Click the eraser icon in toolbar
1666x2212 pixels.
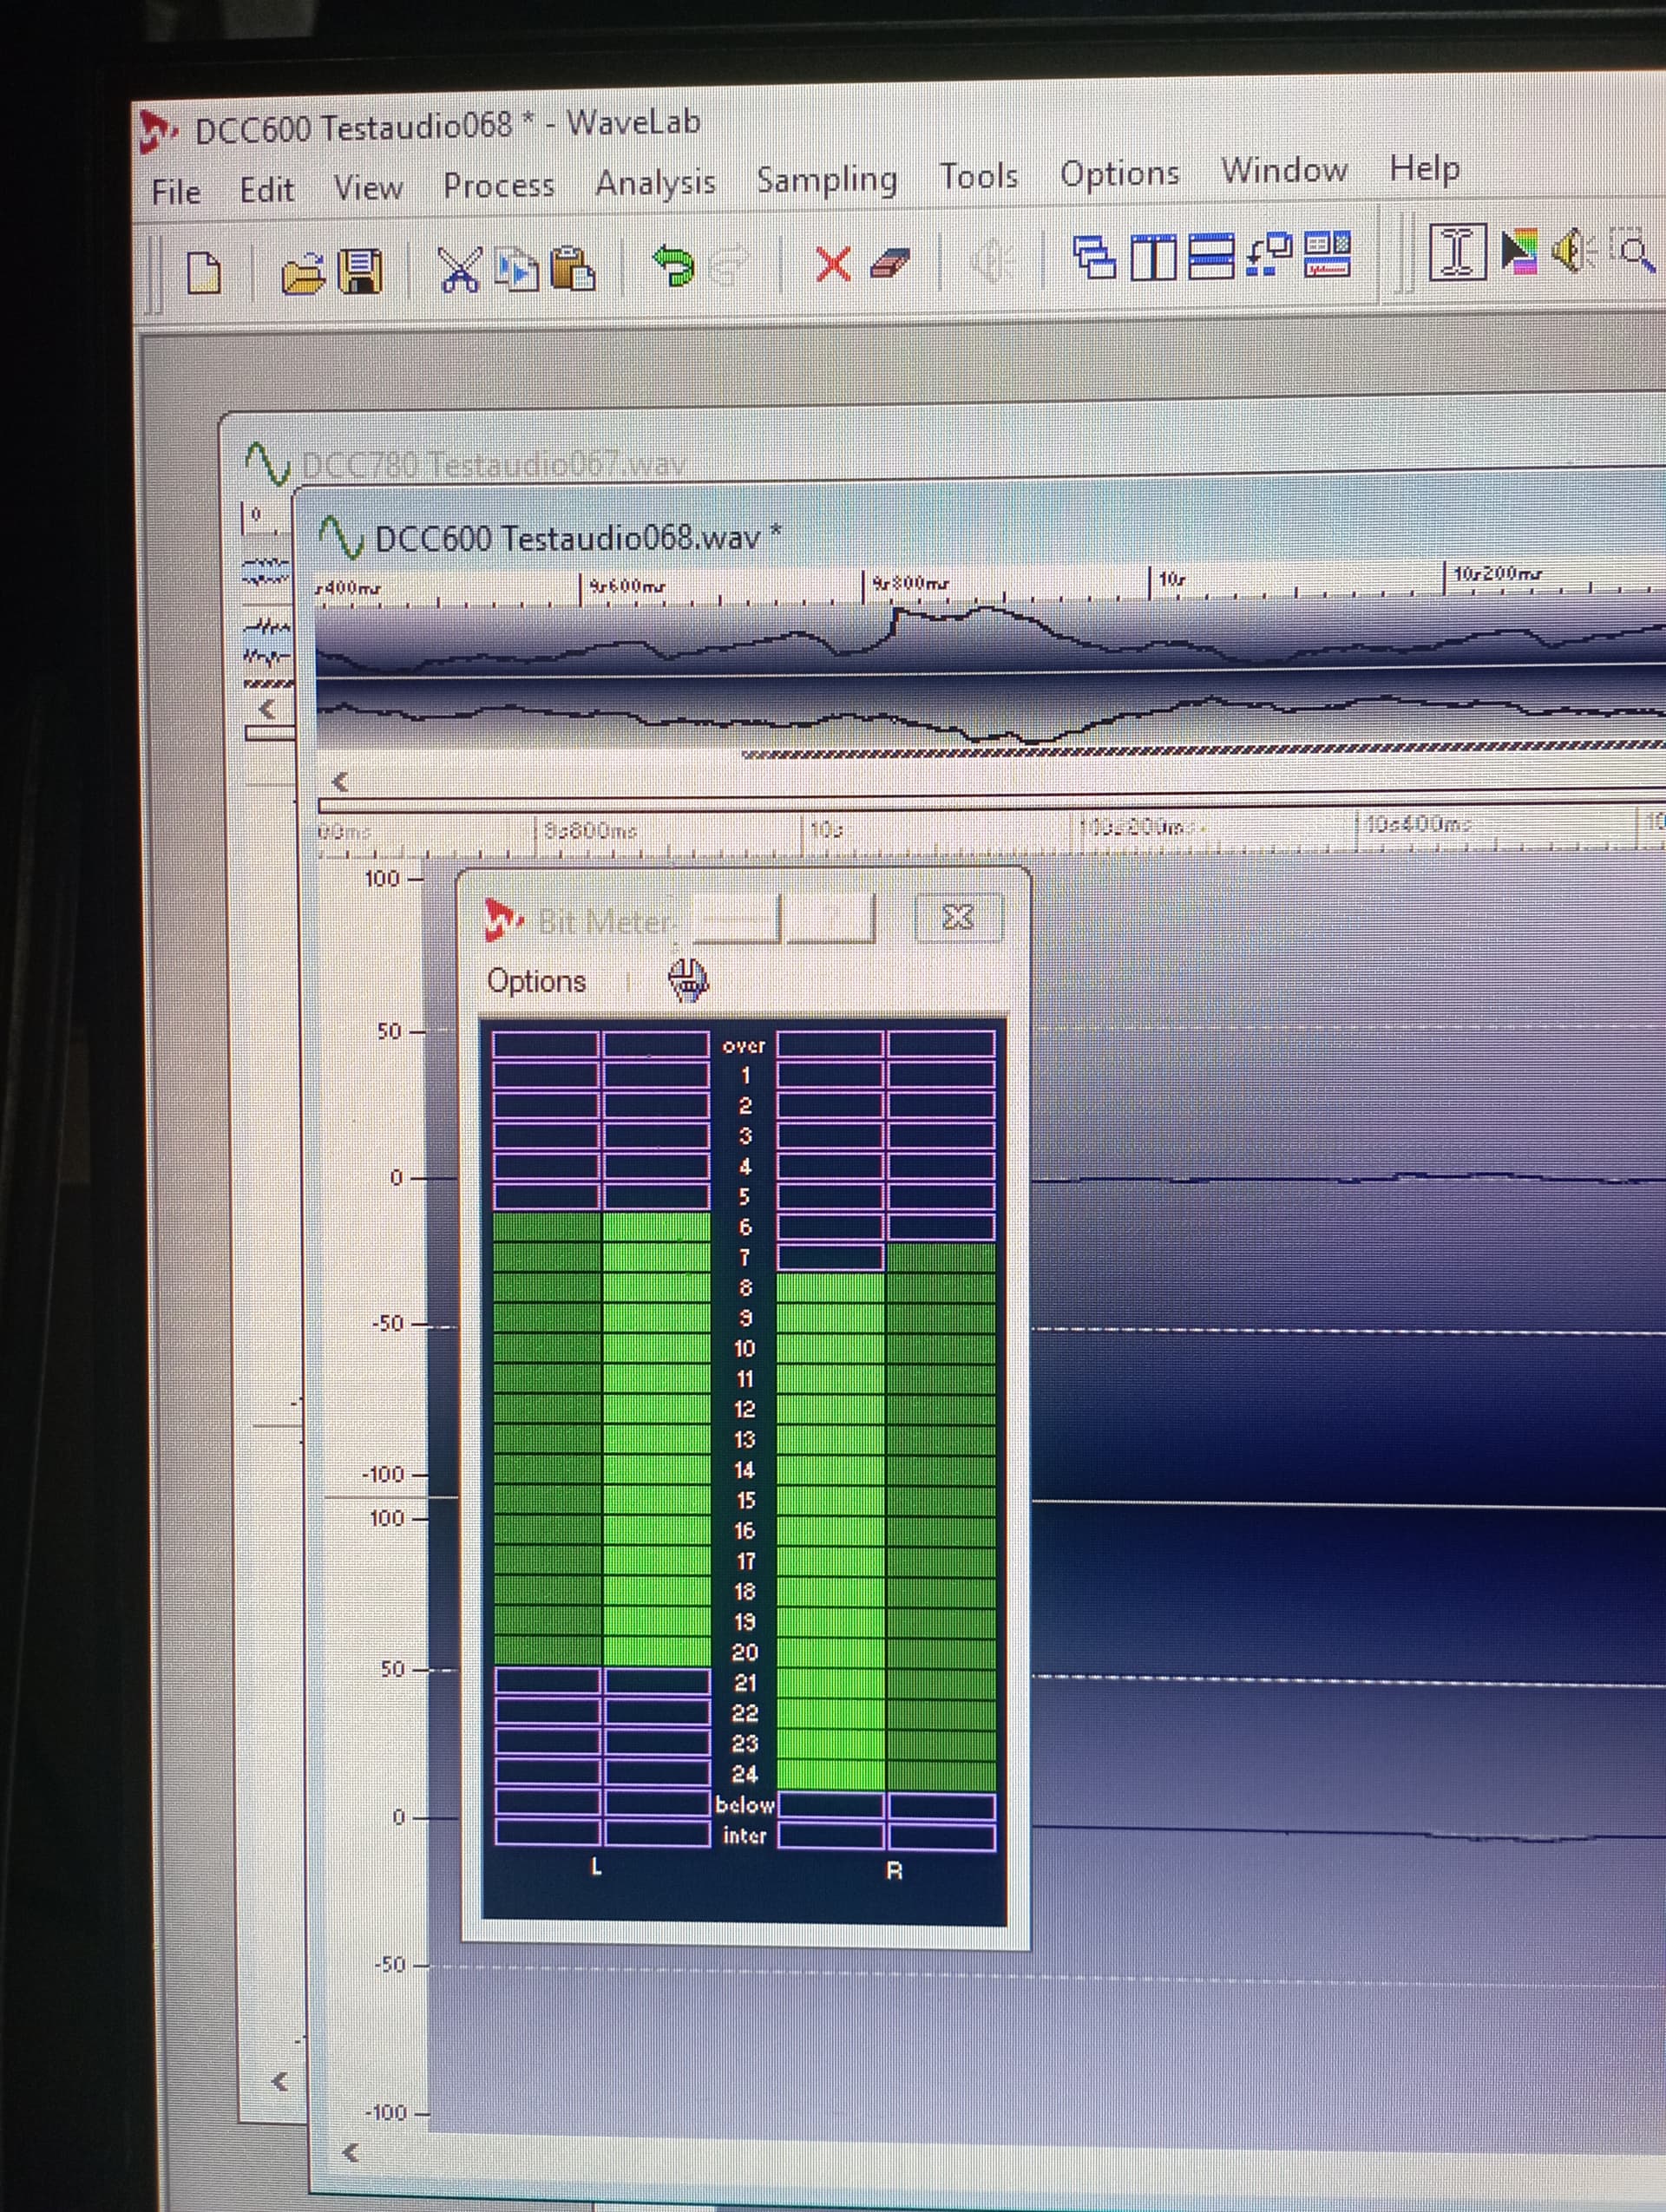point(889,263)
